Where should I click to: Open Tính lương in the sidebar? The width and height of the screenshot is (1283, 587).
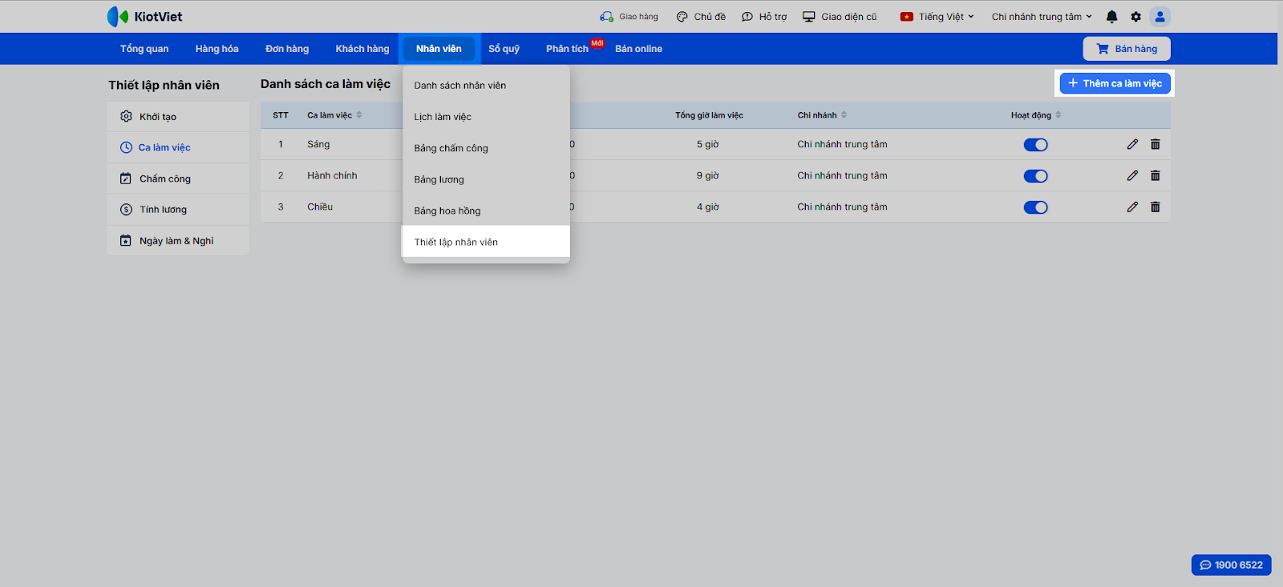pyautogui.click(x=178, y=210)
